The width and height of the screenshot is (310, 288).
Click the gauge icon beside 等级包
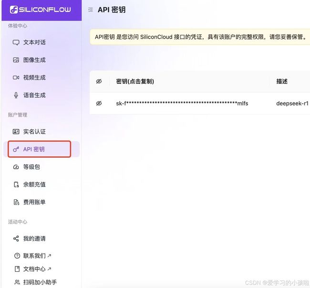[x=16, y=167]
